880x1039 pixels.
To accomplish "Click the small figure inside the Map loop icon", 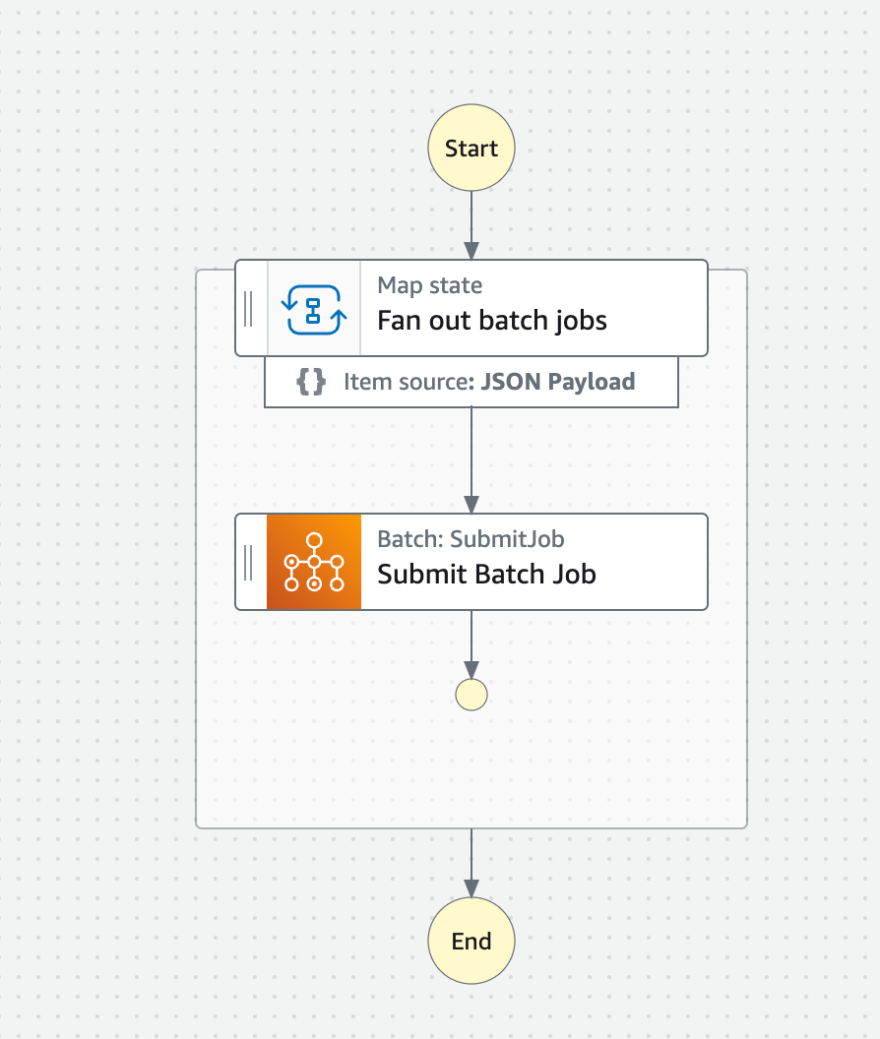I will [313, 307].
